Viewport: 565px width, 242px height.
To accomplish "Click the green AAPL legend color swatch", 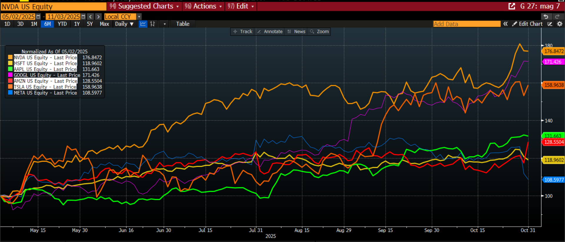I will [10, 69].
